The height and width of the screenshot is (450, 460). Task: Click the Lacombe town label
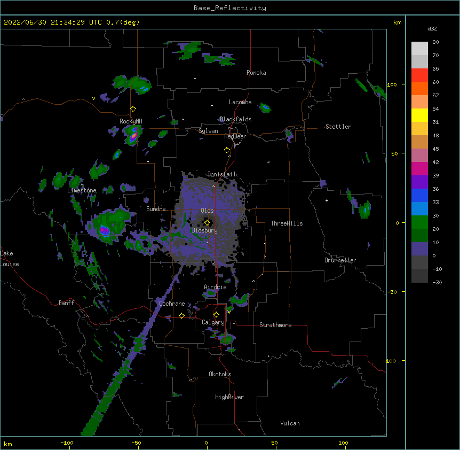point(240,102)
